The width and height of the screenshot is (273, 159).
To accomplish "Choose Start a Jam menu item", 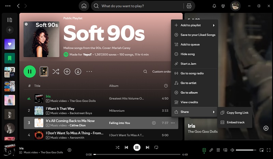I will [195, 64].
